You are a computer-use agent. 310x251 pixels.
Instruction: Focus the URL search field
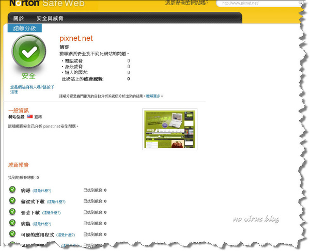coord(259,3)
